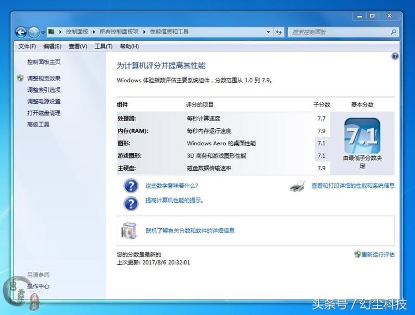The width and height of the screenshot is (415, 315).
Task: Click the Back navigation arrow button
Action: pos(21,32)
